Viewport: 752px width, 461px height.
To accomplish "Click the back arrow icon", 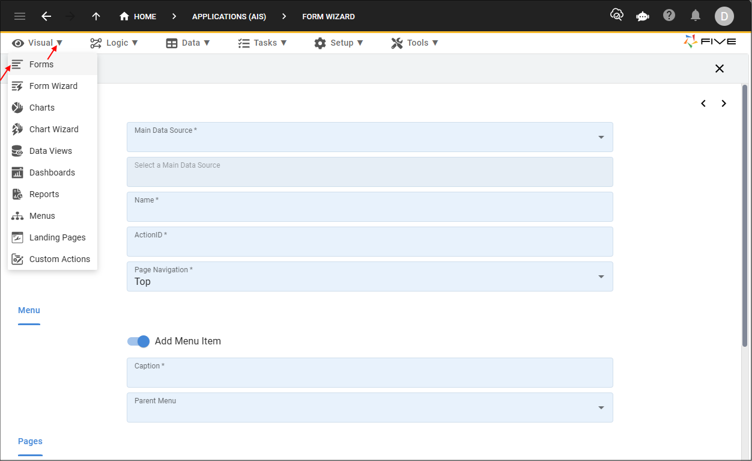I will pyautogui.click(x=46, y=16).
